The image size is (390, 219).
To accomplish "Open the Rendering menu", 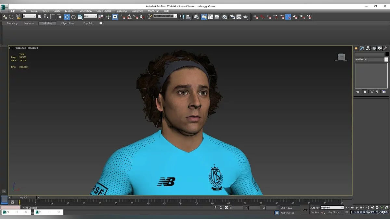I will click(121, 11).
